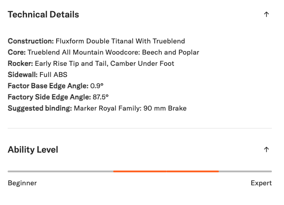
Task: Click the Factory Side Edge Angle label
Action: (46, 97)
